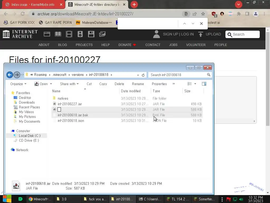Screen dimensions: 270x203
Task: Open Chrome side panel icon
Action: pos(247,14)
